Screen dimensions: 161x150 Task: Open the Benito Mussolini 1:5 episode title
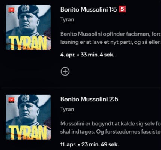click(89, 9)
